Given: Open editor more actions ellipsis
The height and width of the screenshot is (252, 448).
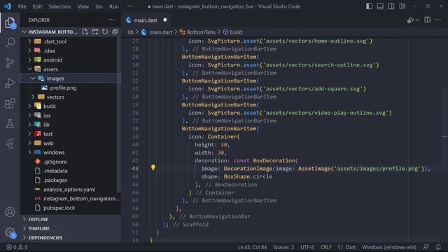Looking at the screenshot, I should click(x=438, y=20).
